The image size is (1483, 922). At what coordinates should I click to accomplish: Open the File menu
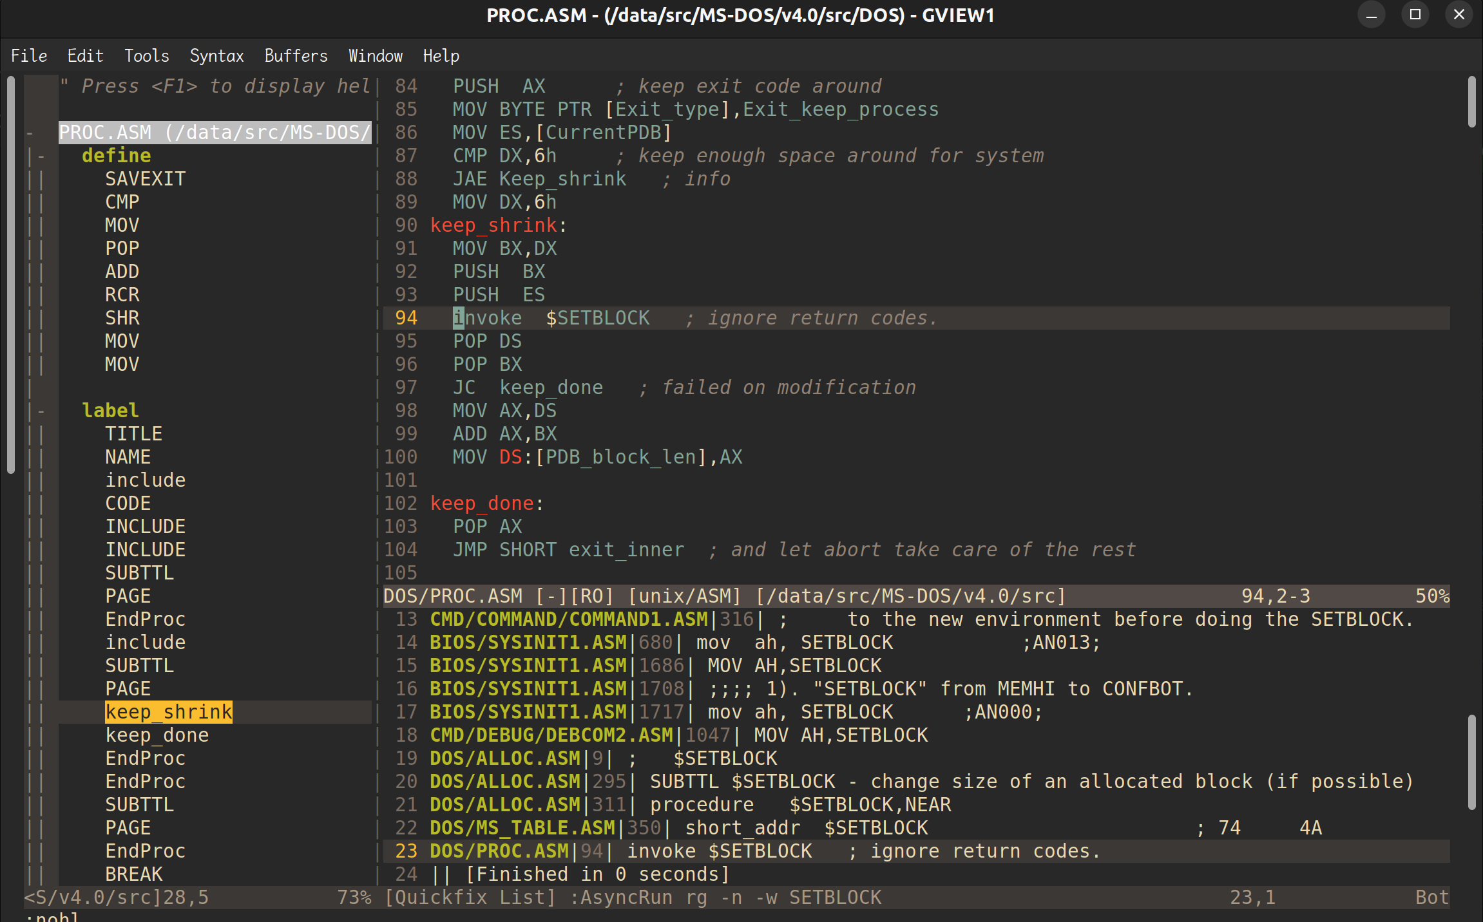point(29,56)
